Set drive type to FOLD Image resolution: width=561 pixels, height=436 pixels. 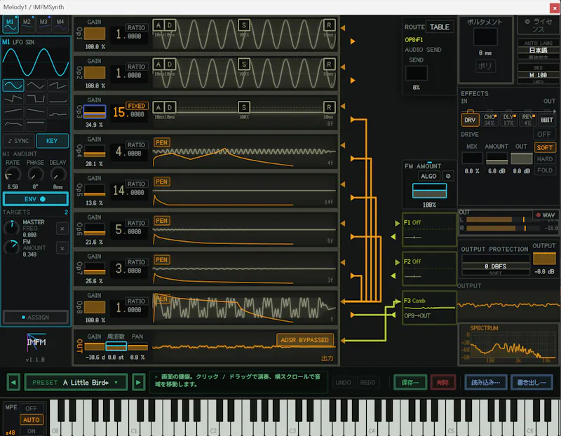(x=545, y=170)
